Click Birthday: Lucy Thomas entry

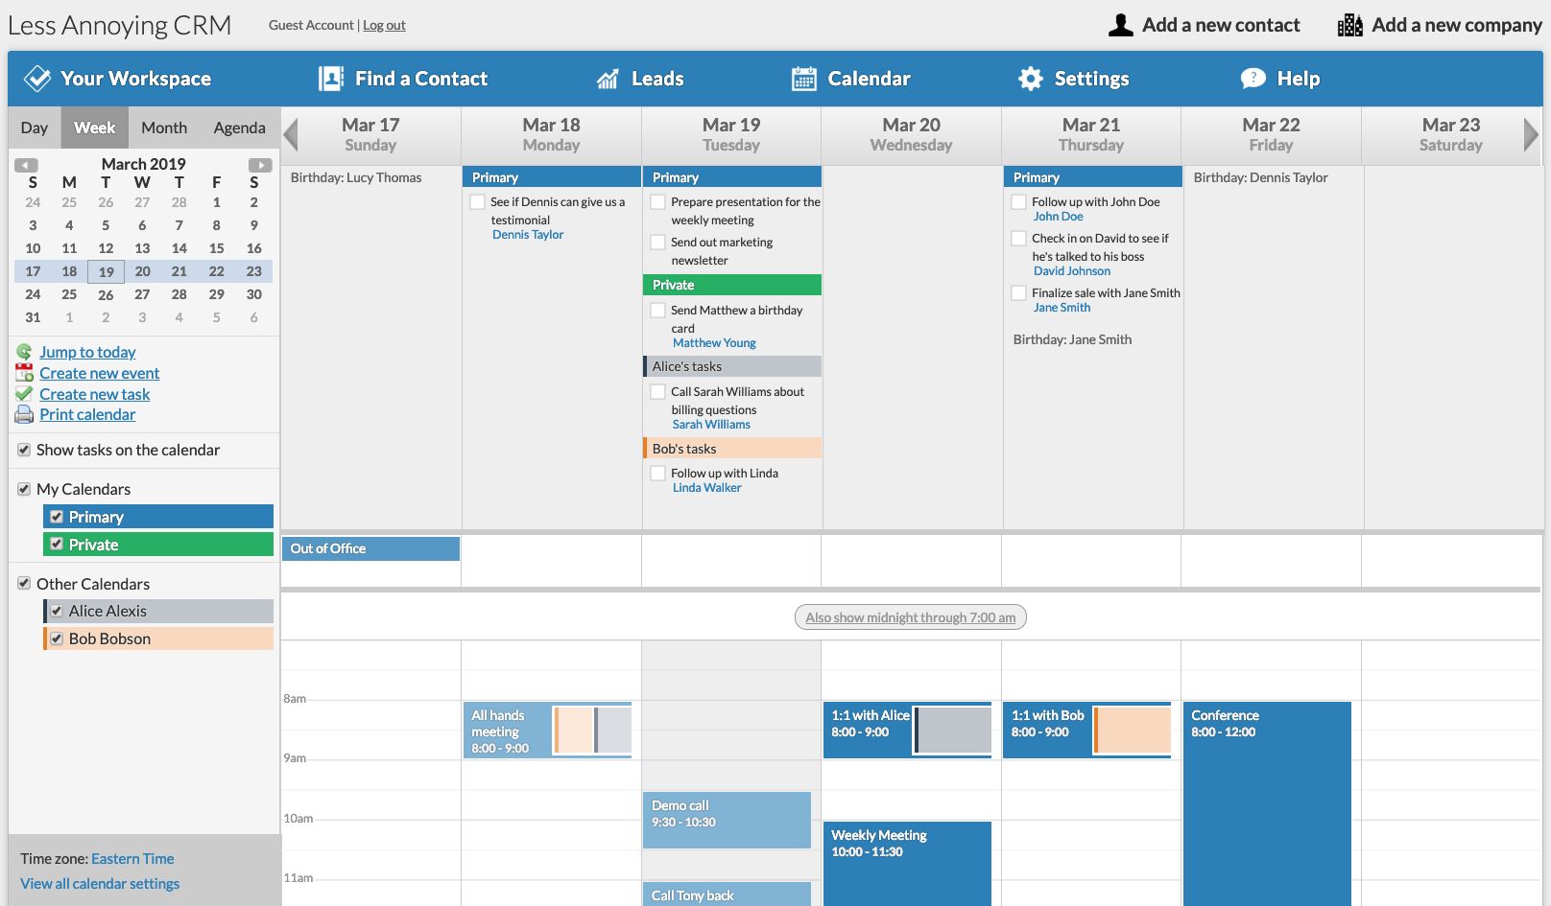point(356,177)
